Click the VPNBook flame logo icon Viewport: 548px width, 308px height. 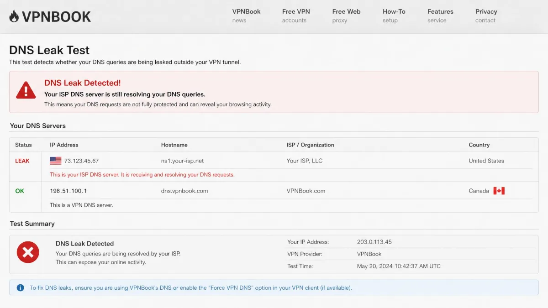coord(14,16)
